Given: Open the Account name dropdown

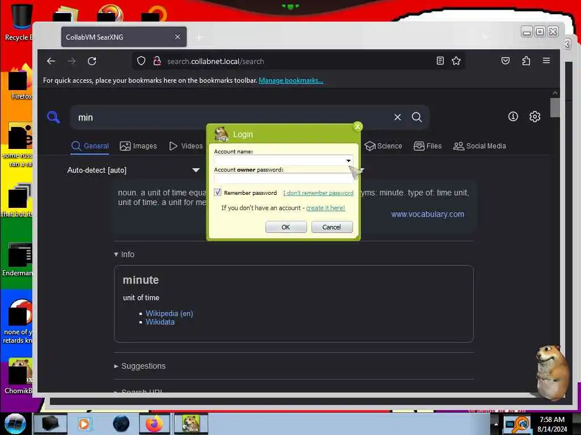Looking at the screenshot, I should coord(348,160).
